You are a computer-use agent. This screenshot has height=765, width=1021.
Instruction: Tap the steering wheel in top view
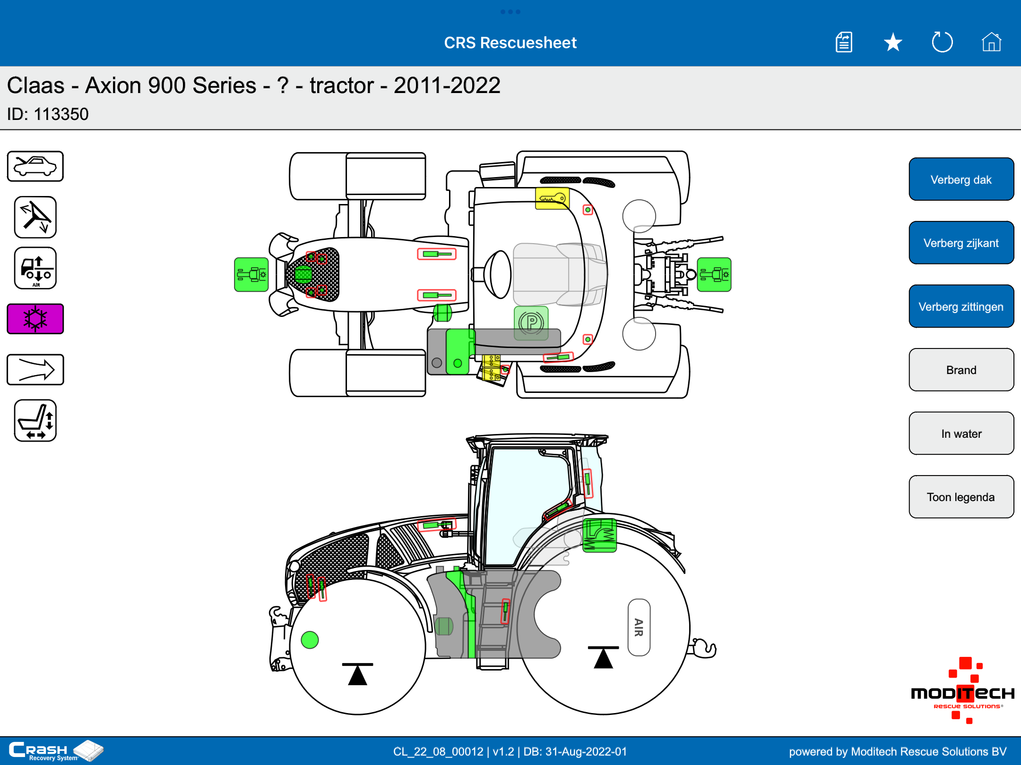point(500,274)
